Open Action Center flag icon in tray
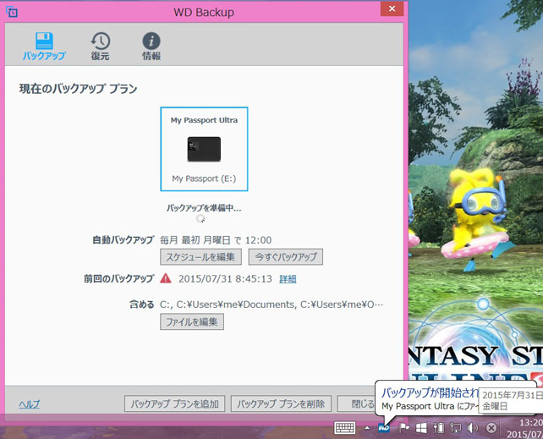 click(x=403, y=428)
